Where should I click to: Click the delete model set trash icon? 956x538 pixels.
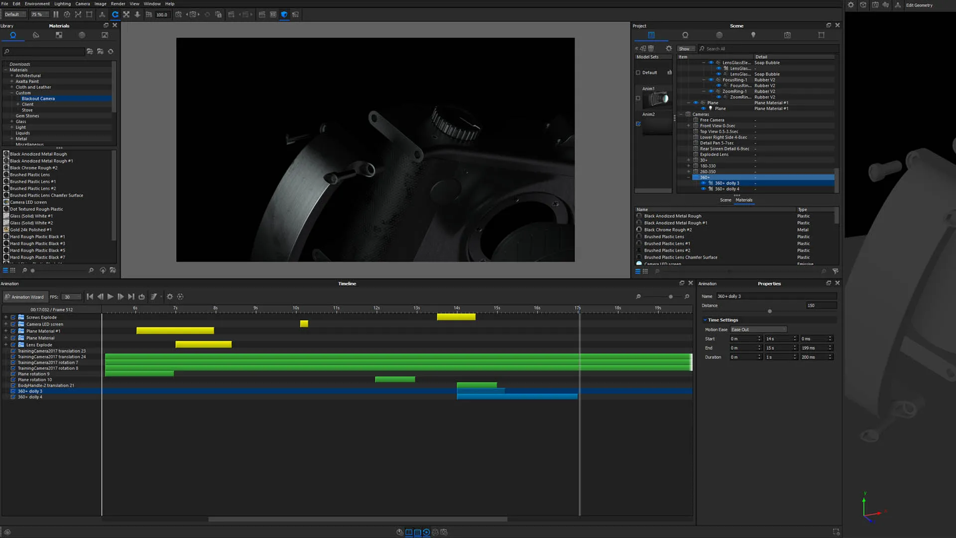651,49
